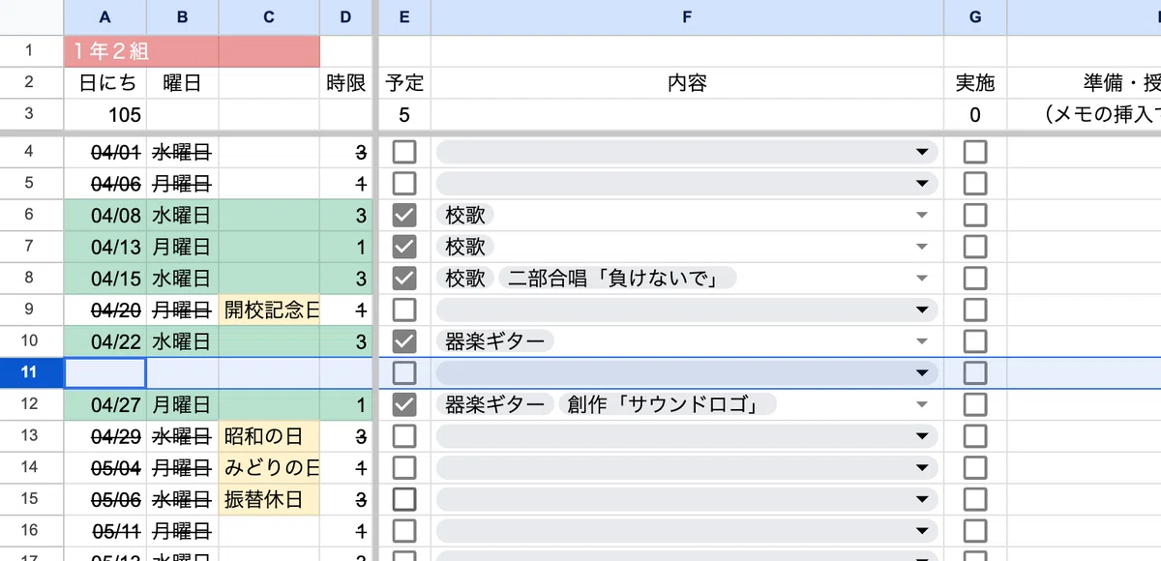Click the 月曜日 cell for 04/13
This screenshot has height=561, width=1161.
pyautogui.click(x=183, y=247)
